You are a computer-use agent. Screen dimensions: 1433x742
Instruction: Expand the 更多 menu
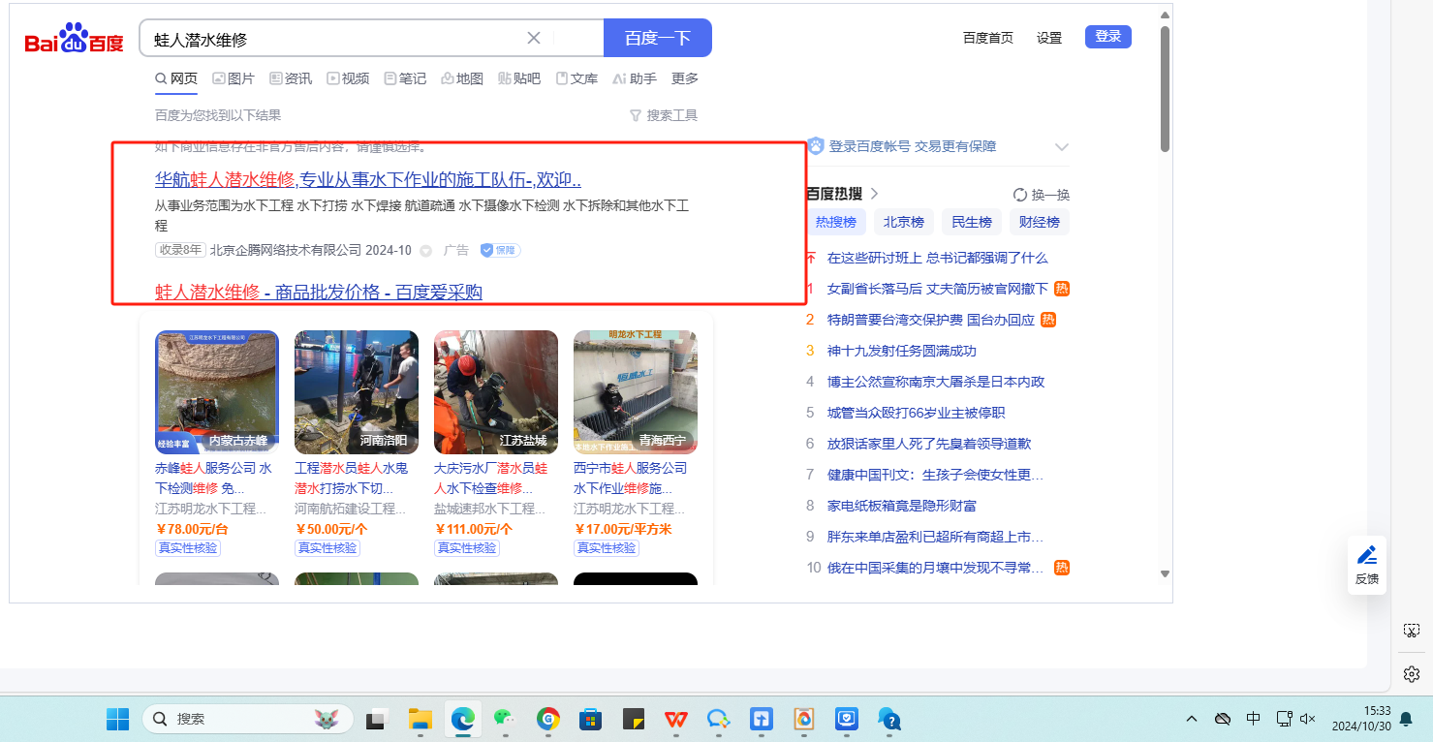point(685,78)
